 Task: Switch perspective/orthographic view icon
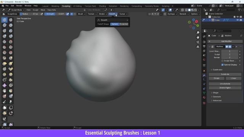(x=198, y=47)
